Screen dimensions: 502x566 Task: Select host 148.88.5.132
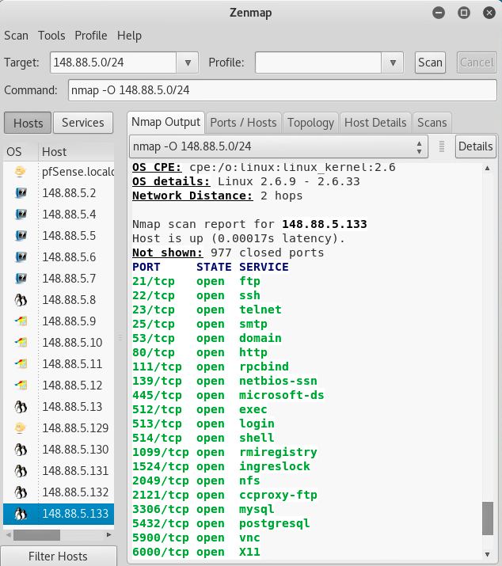point(59,492)
